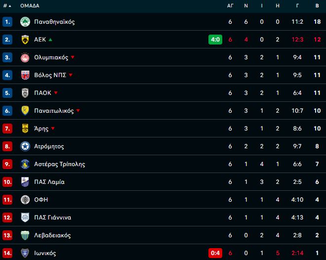The height and width of the screenshot is (260, 326).
Task: Click the Παναιτωλικός yellow shield logo
Action: (25, 111)
